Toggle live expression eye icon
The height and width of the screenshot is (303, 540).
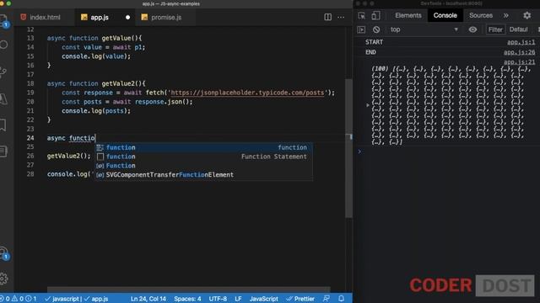point(472,29)
